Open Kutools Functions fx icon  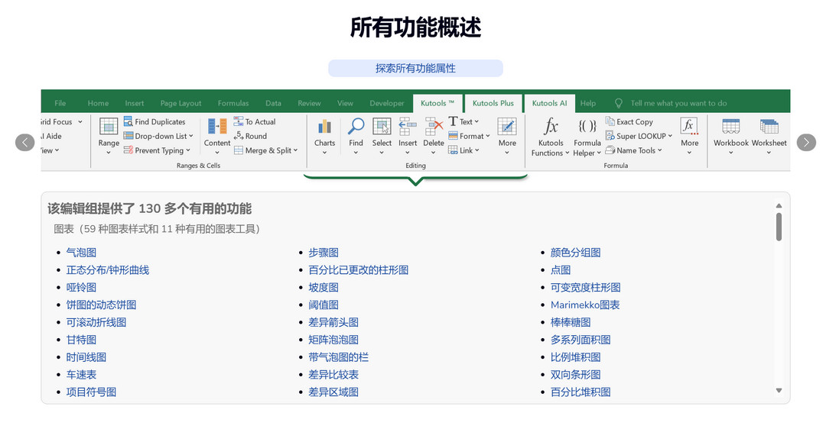click(551, 127)
